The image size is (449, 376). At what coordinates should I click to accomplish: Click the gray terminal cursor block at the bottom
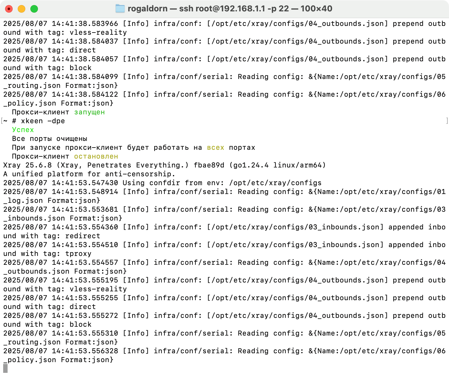tap(5, 368)
